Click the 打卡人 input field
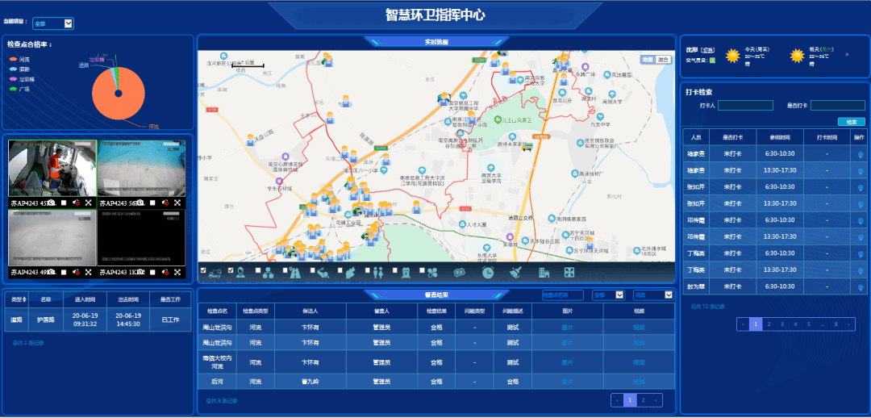The width and height of the screenshot is (871, 418). (745, 105)
